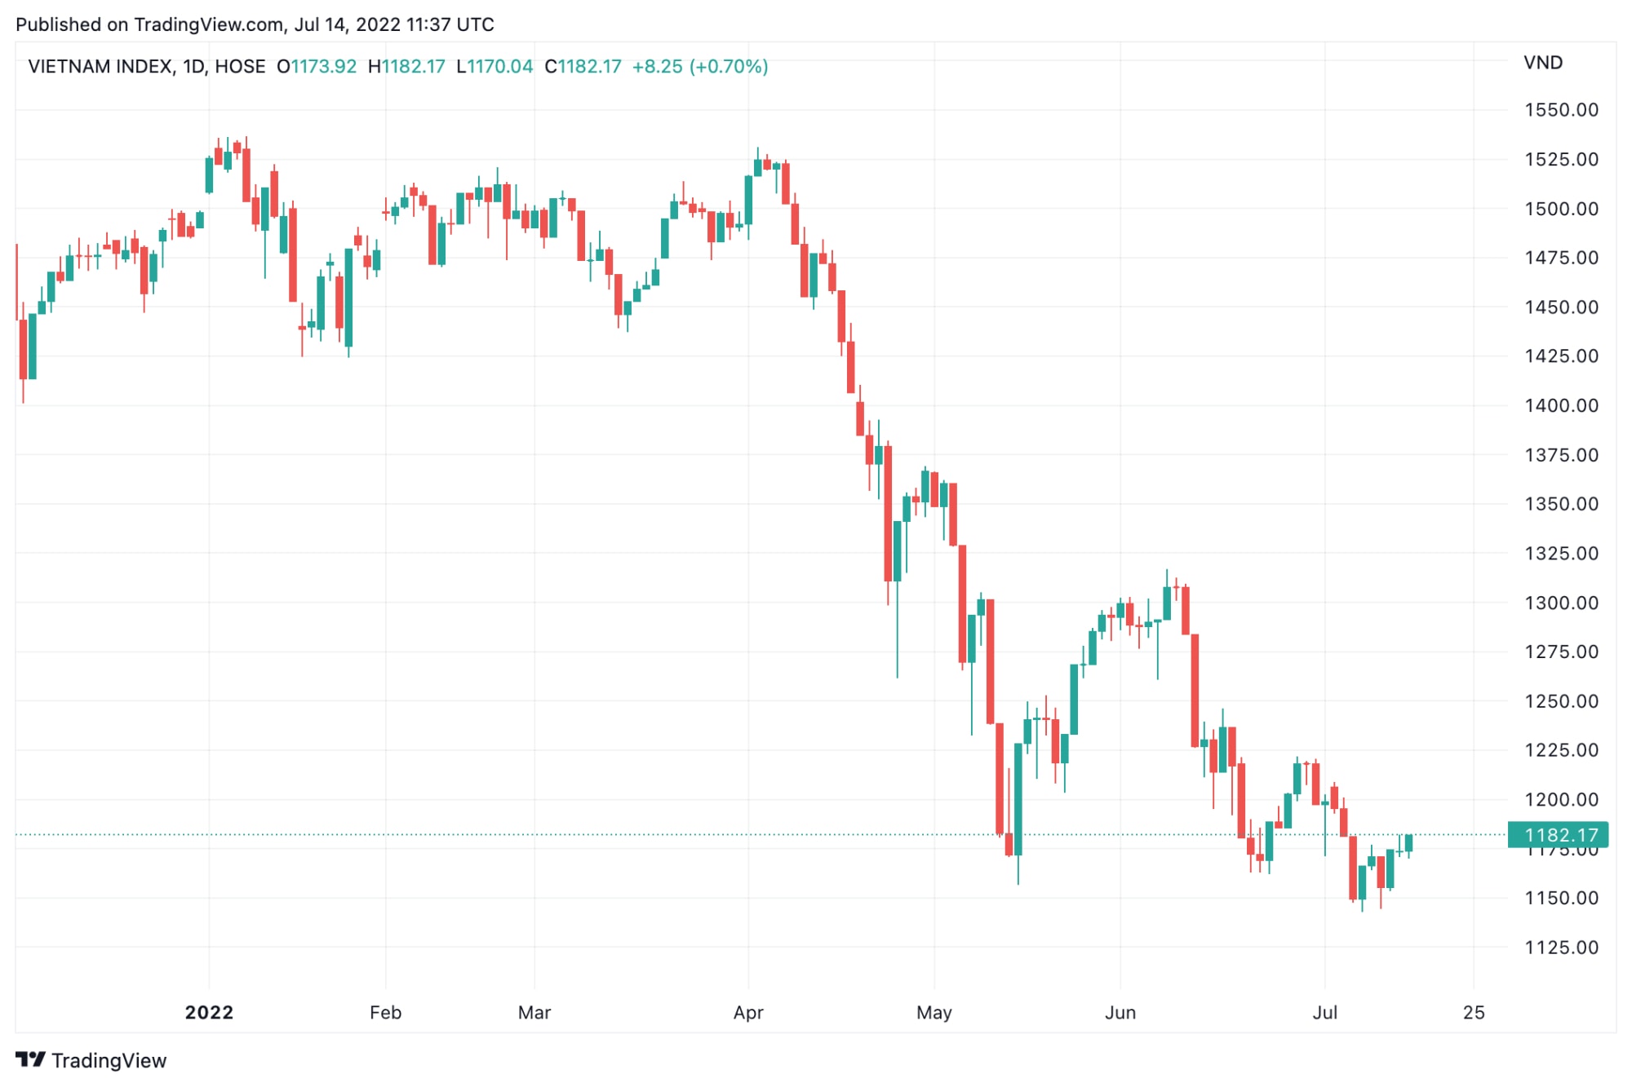
Task: Select the Jul label on time axis
Action: point(1324,1013)
